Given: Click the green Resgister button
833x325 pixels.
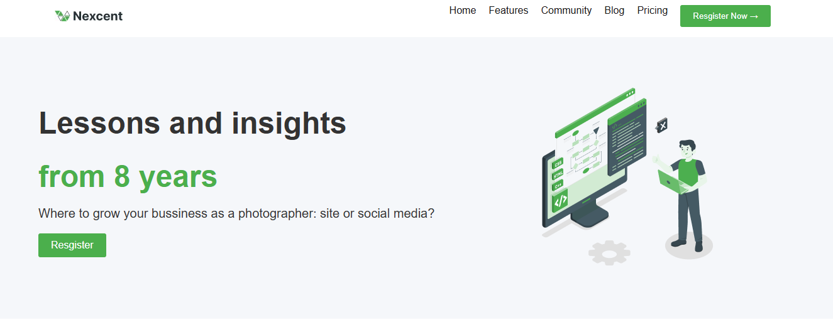Looking at the screenshot, I should [x=72, y=245].
